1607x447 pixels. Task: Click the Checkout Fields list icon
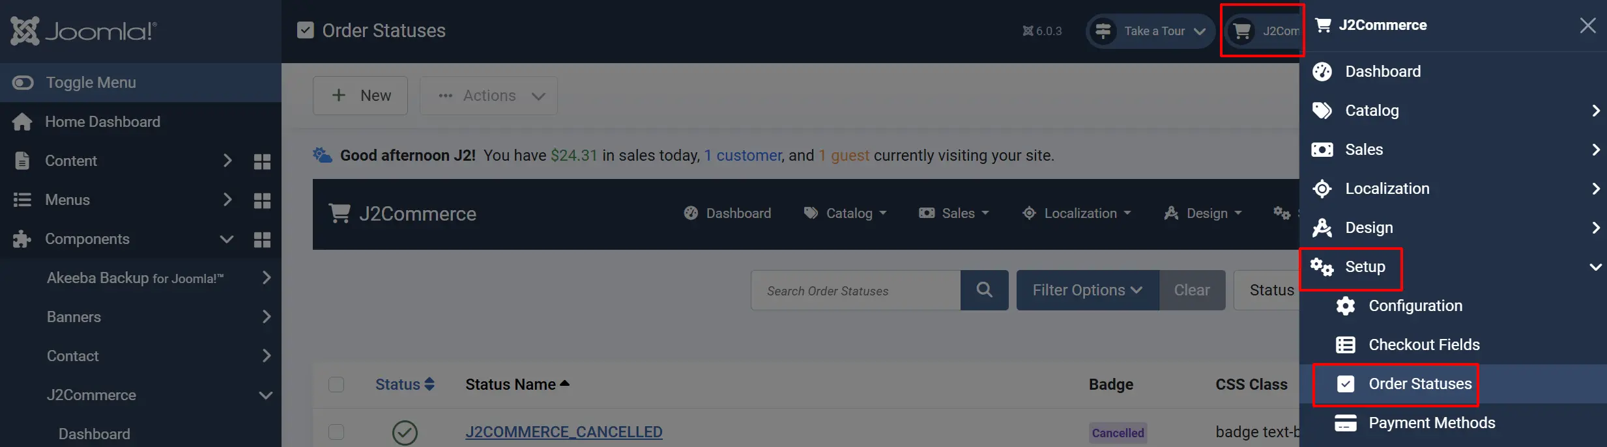tap(1346, 345)
